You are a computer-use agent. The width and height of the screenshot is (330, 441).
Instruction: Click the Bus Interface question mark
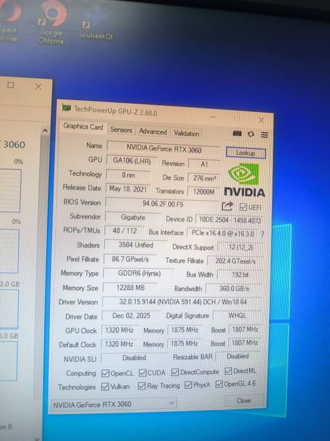[262, 234]
